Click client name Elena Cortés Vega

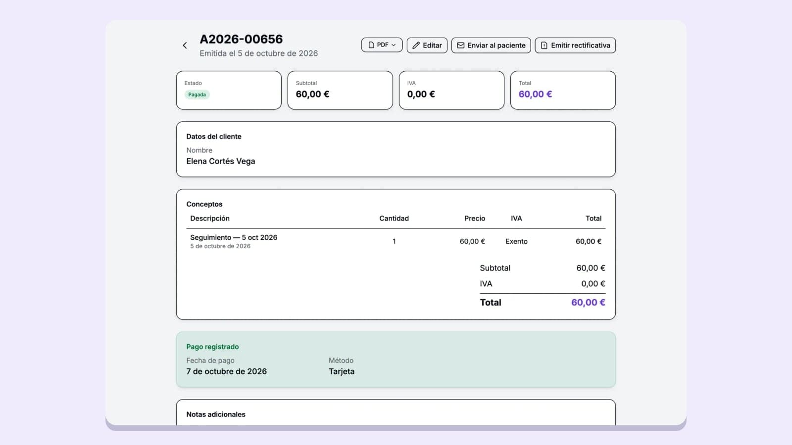(x=221, y=161)
